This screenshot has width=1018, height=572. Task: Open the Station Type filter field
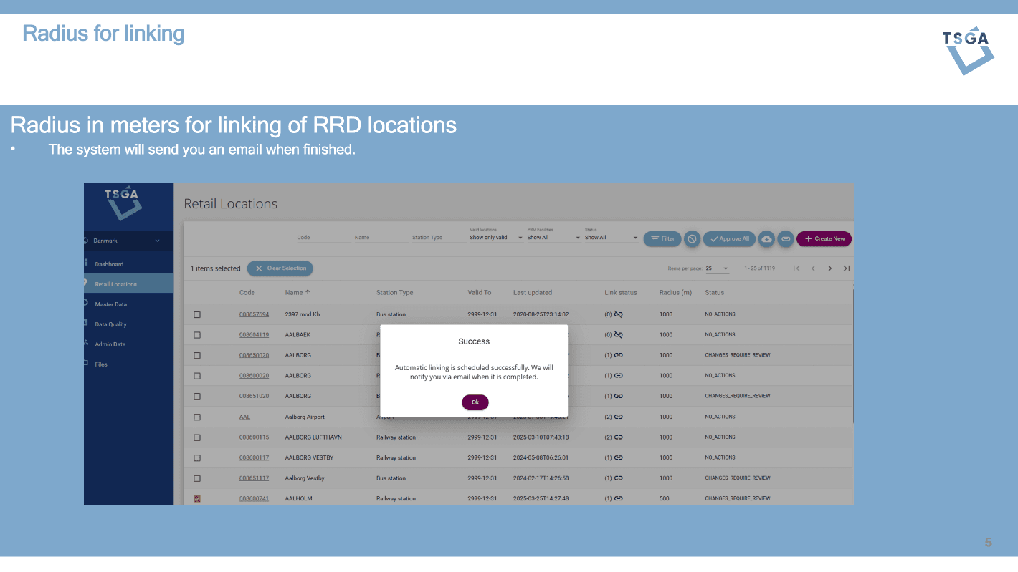click(439, 238)
